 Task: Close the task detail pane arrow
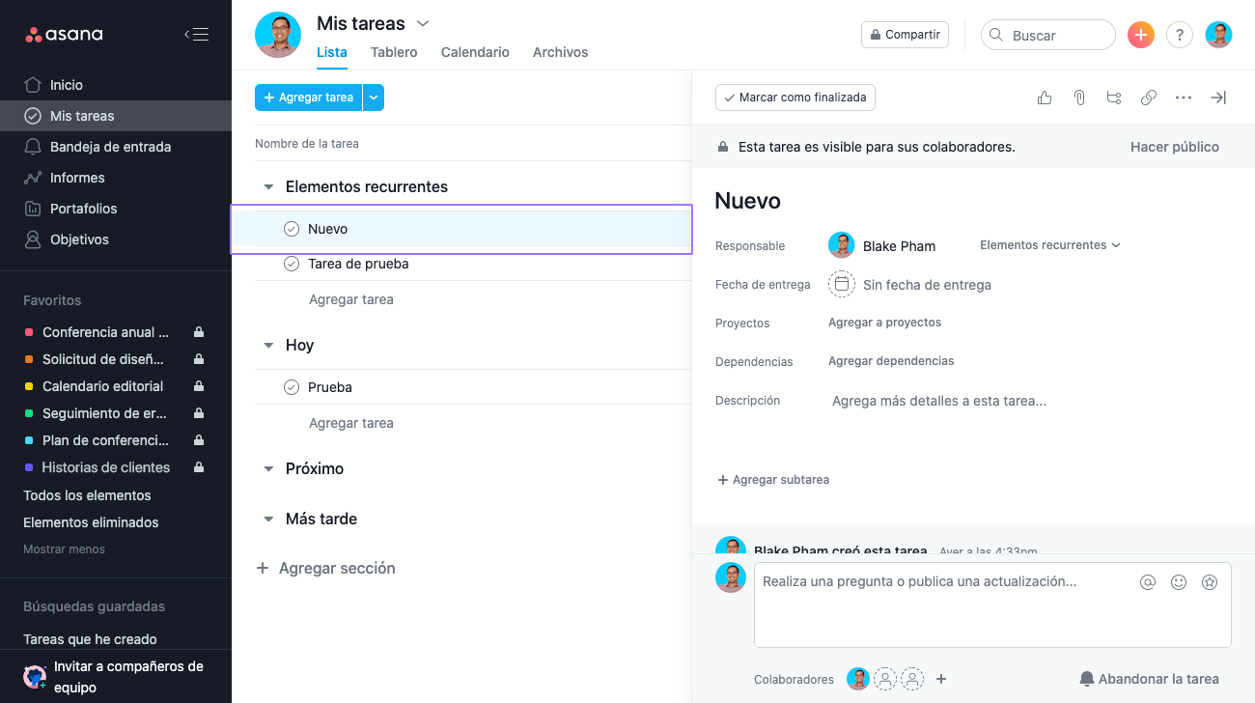(1218, 98)
